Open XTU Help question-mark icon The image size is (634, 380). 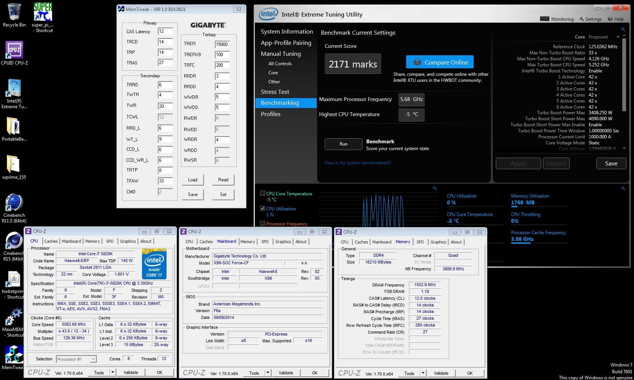pos(610,19)
